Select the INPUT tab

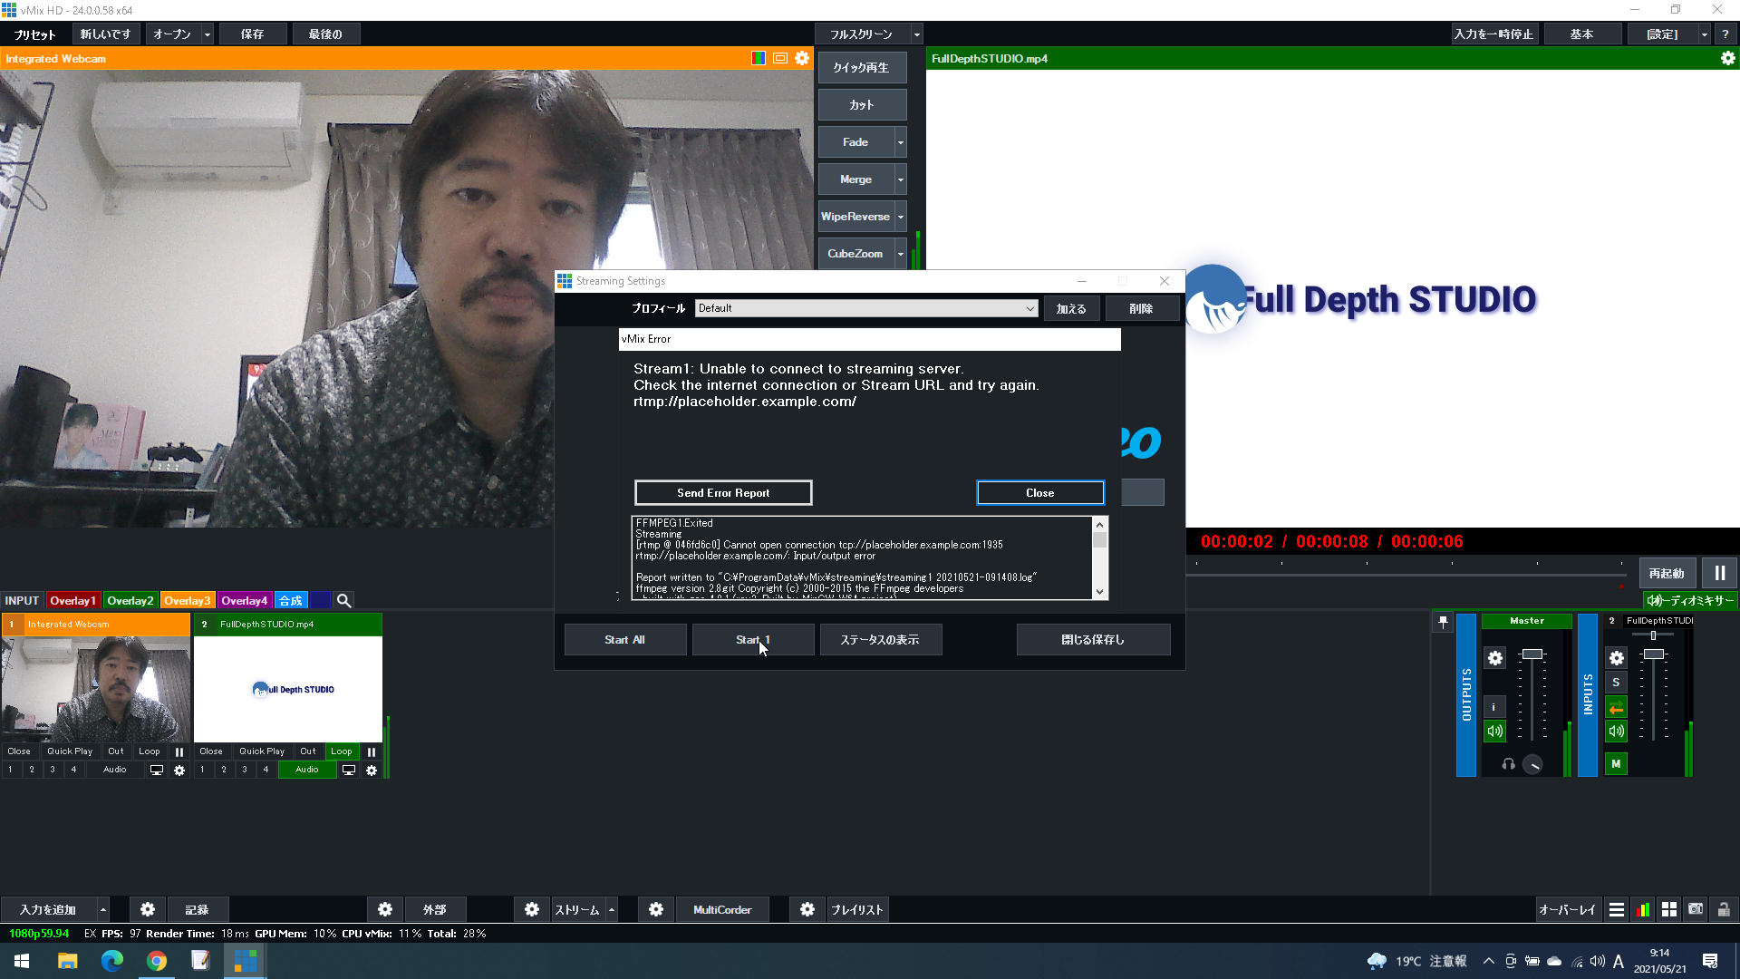[22, 600]
